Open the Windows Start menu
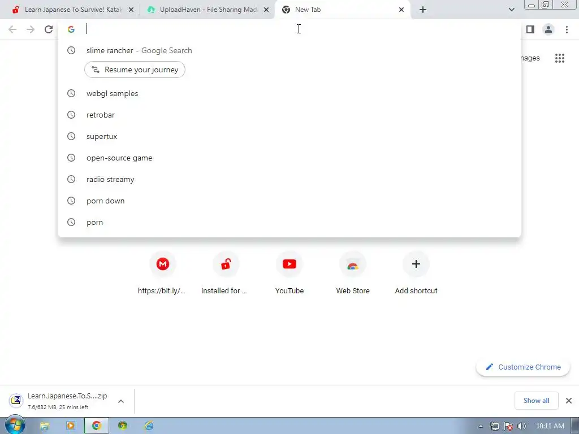 pos(15,425)
